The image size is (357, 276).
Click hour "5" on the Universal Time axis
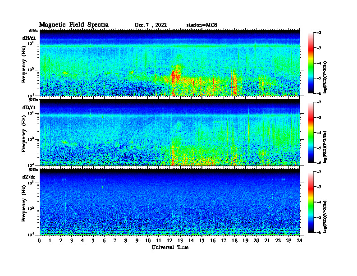[93, 240]
